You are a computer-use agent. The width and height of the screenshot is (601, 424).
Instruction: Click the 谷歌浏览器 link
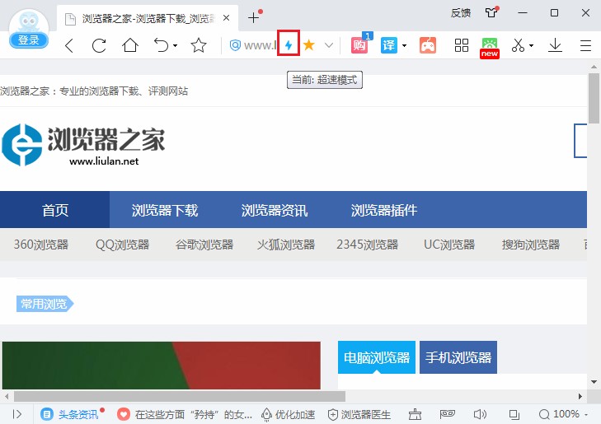(204, 245)
